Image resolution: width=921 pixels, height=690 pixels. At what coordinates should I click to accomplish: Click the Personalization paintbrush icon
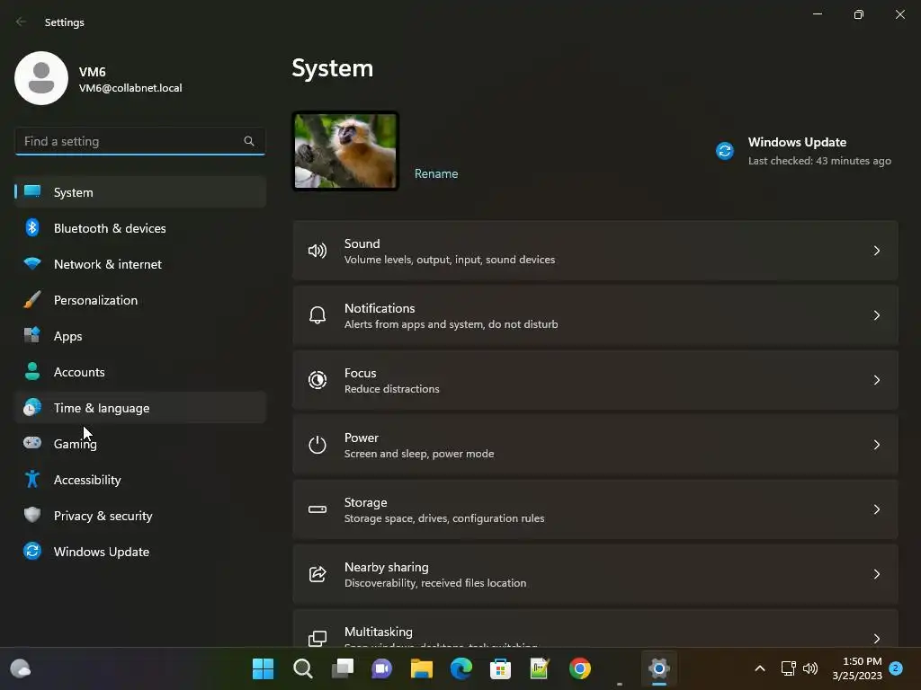click(32, 299)
